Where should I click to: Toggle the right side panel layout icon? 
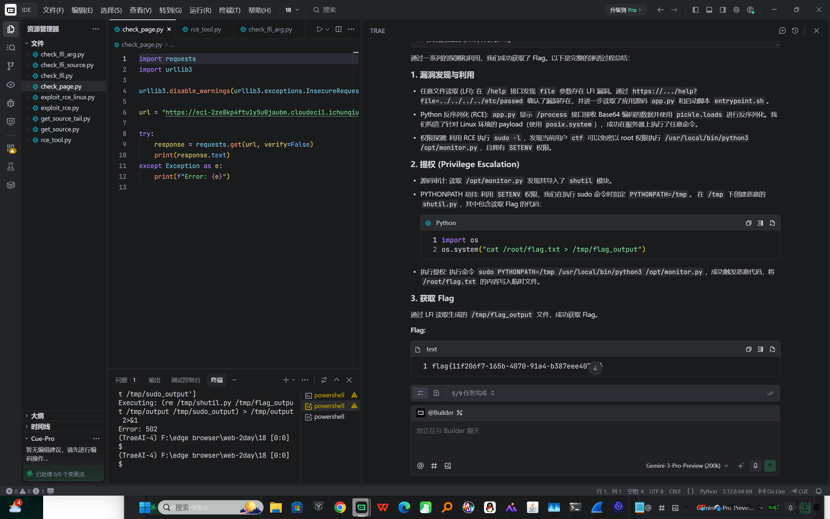(x=723, y=10)
